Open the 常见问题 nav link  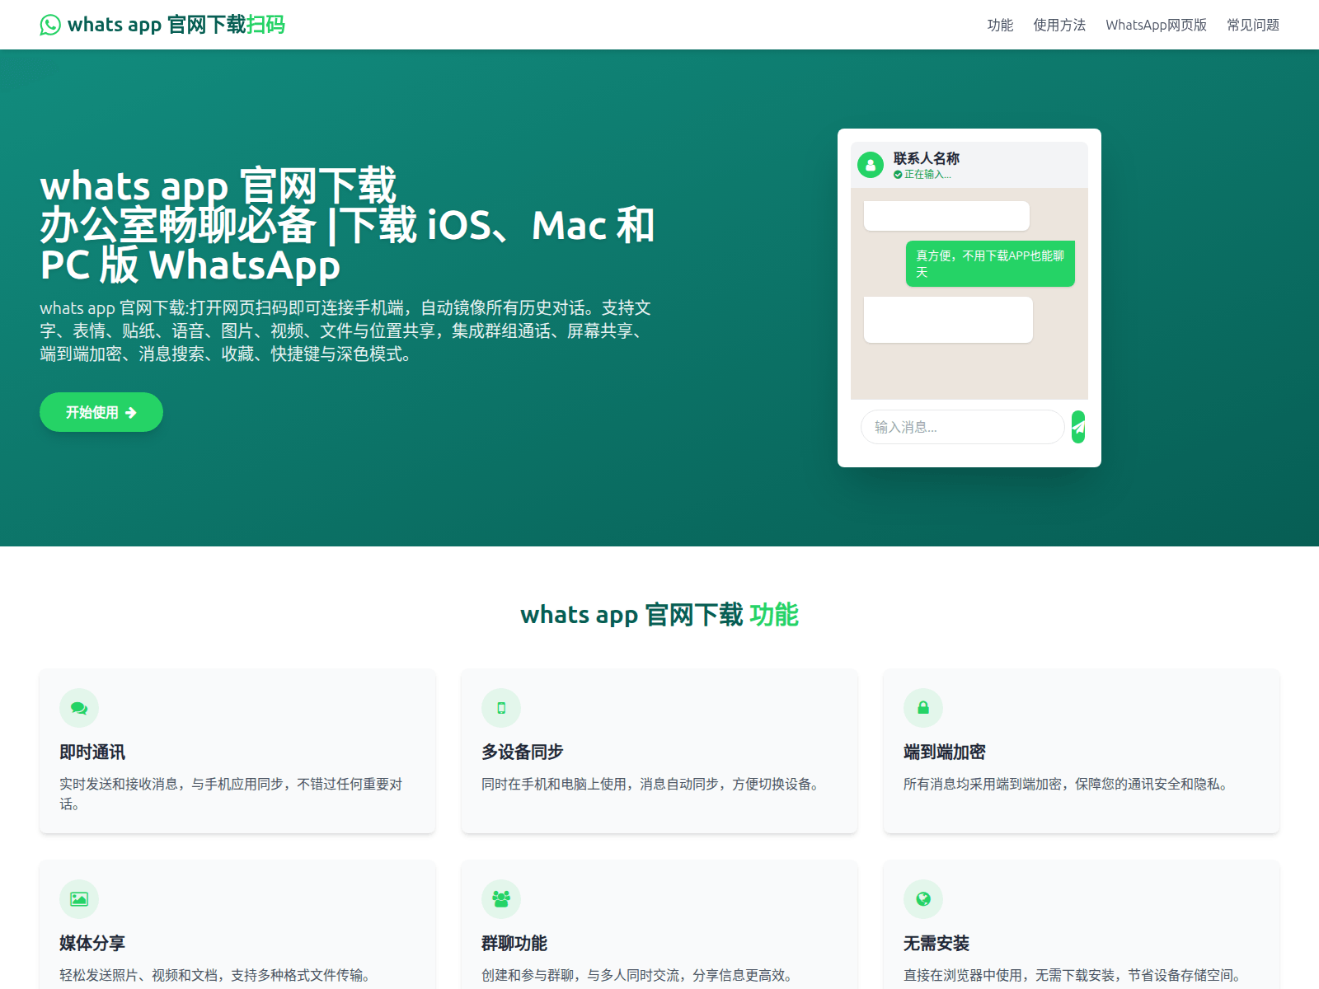coord(1253,25)
